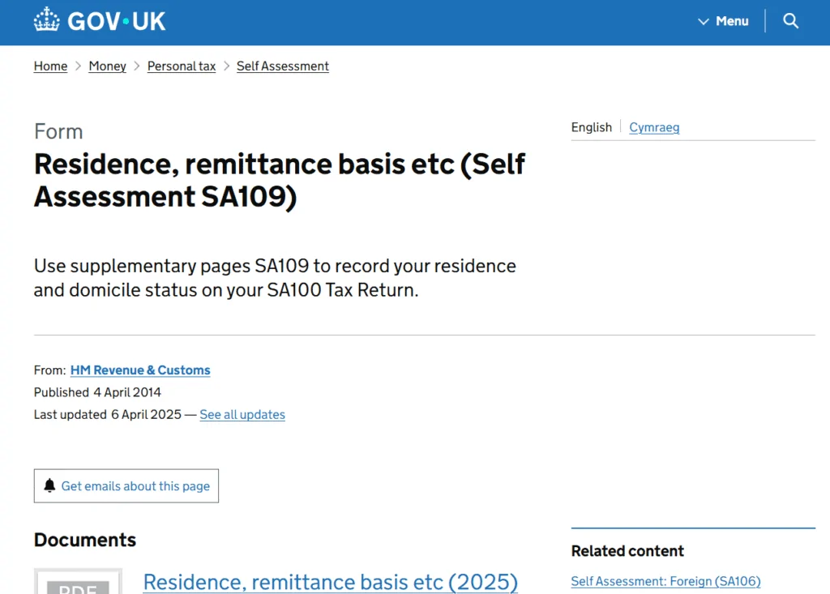Expand the Menu chevron arrow in the header

click(x=704, y=22)
